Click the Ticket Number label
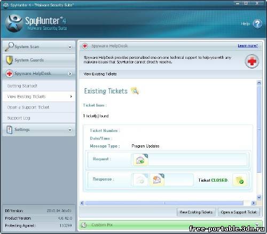 click(105, 130)
